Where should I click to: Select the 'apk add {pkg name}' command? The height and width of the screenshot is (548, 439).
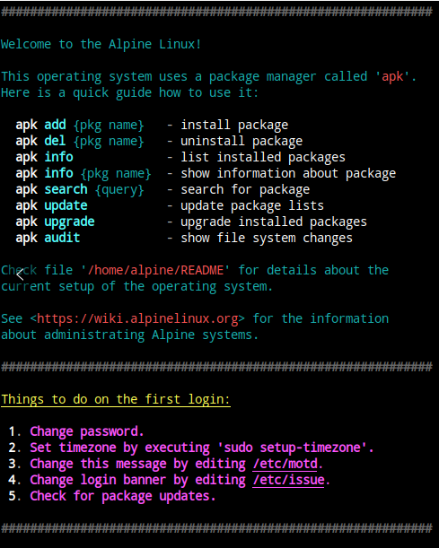(x=80, y=126)
